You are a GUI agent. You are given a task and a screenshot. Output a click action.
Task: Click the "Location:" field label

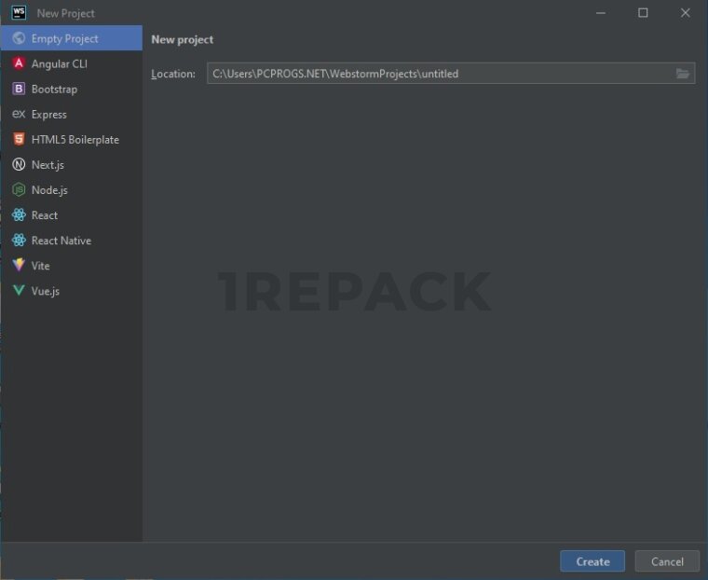pyautogui.click(x=173, y=74)
